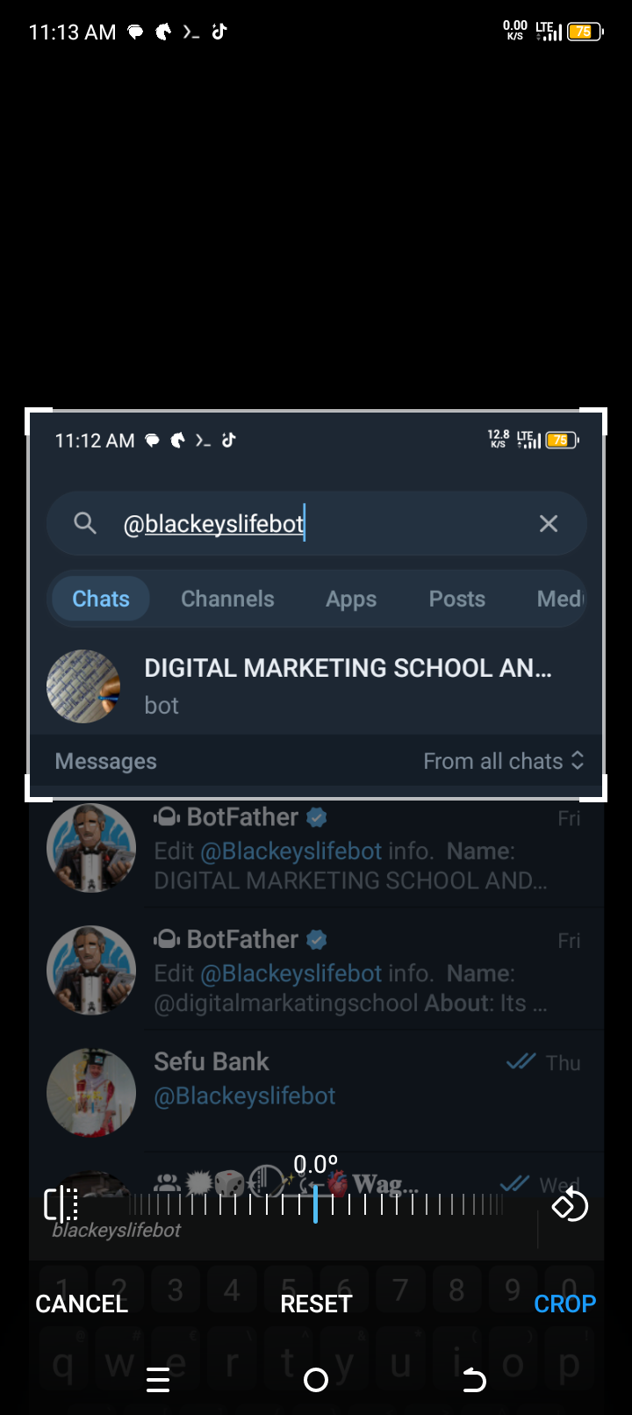
Task: Clear search with the X icon
Action: [549, 524]
